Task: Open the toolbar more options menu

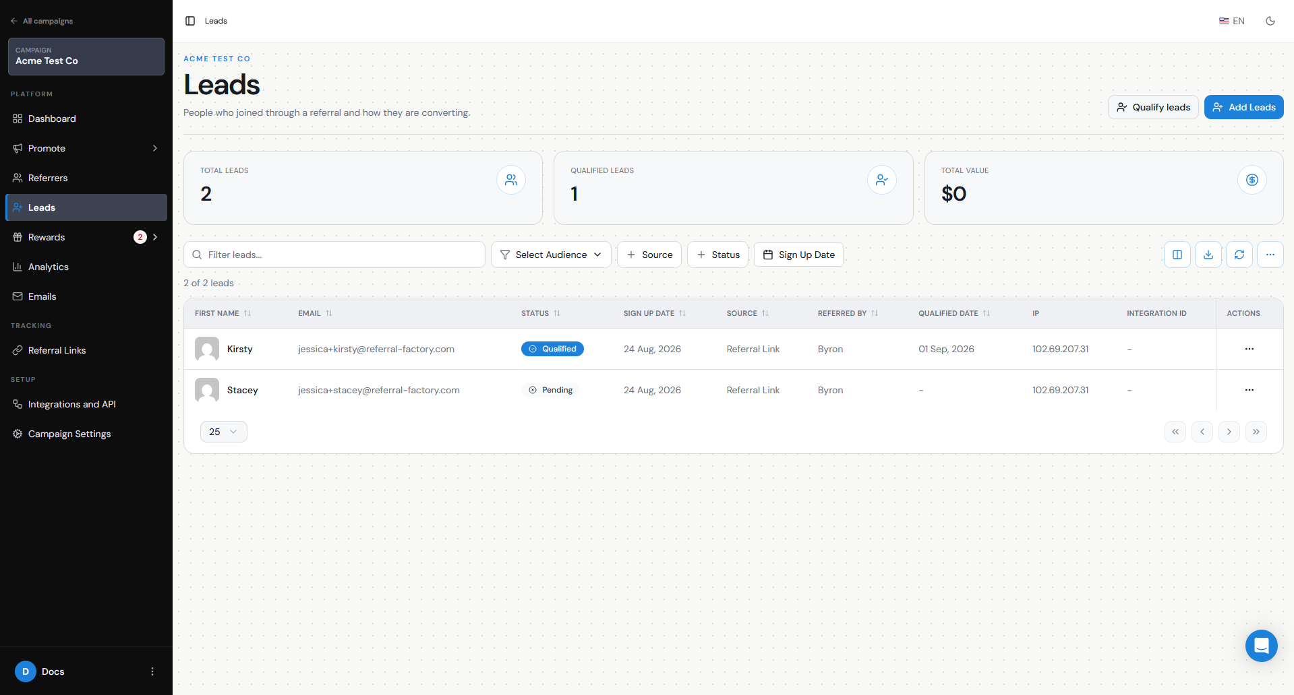Action: pos(1270,255)
